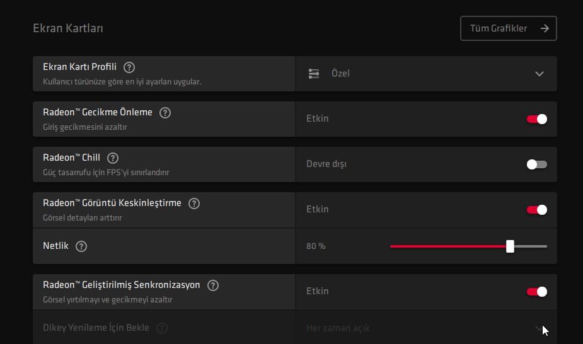Open the Özel profile dropdown
The image size is (583, 344).
(425, 74)
